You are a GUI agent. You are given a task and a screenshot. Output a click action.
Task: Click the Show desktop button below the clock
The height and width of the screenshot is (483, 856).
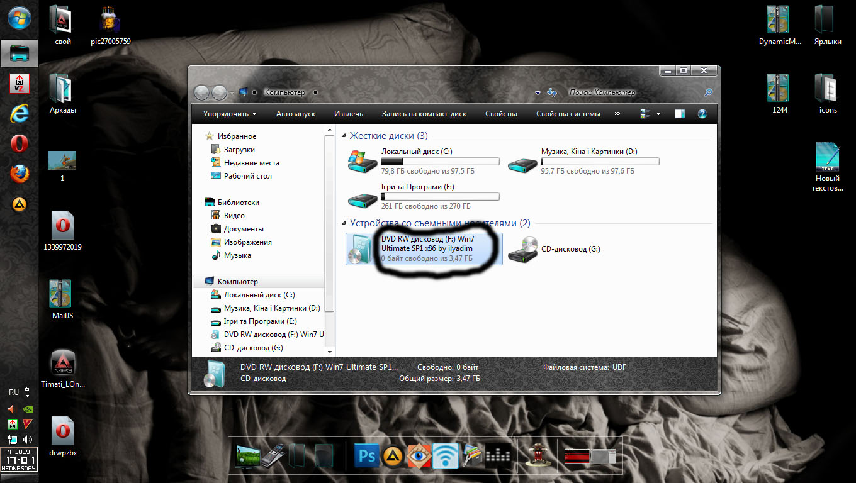19,480
